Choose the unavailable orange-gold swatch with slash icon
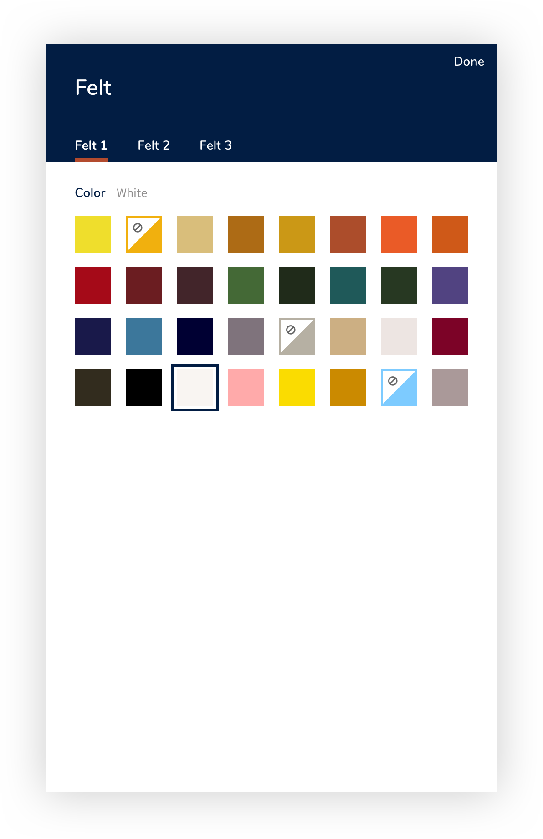 coord(144,234)
